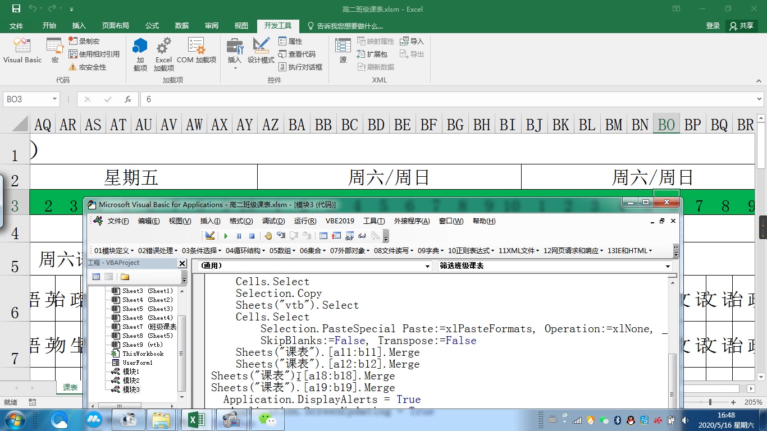Expand 09字典 snippet dropdown

[431, 251]
